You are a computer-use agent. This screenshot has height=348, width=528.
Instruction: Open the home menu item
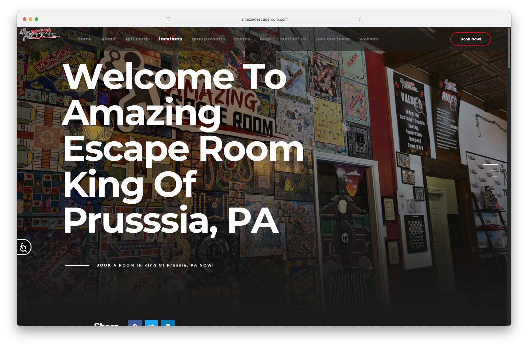[x=85, y=39]
